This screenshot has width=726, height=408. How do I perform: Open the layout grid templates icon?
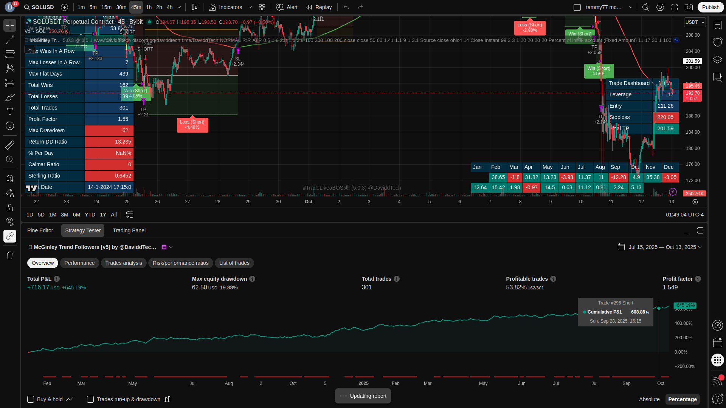[262, 7]
